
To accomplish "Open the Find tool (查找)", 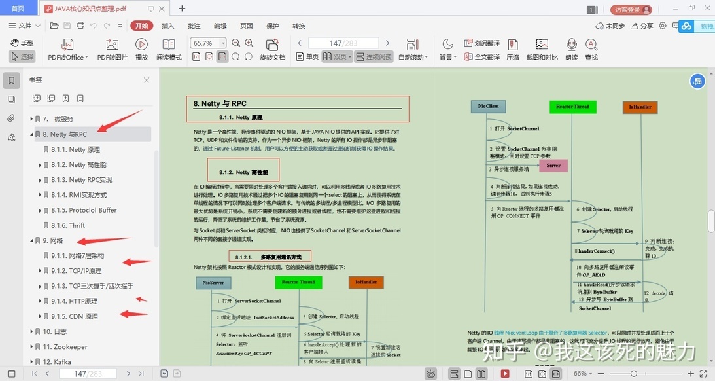I will pyautogui.click(x=591, y=50).
